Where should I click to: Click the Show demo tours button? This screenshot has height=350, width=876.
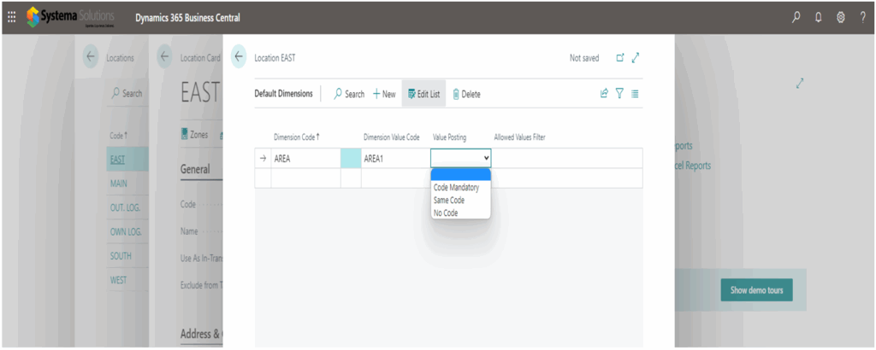point(756,290)
